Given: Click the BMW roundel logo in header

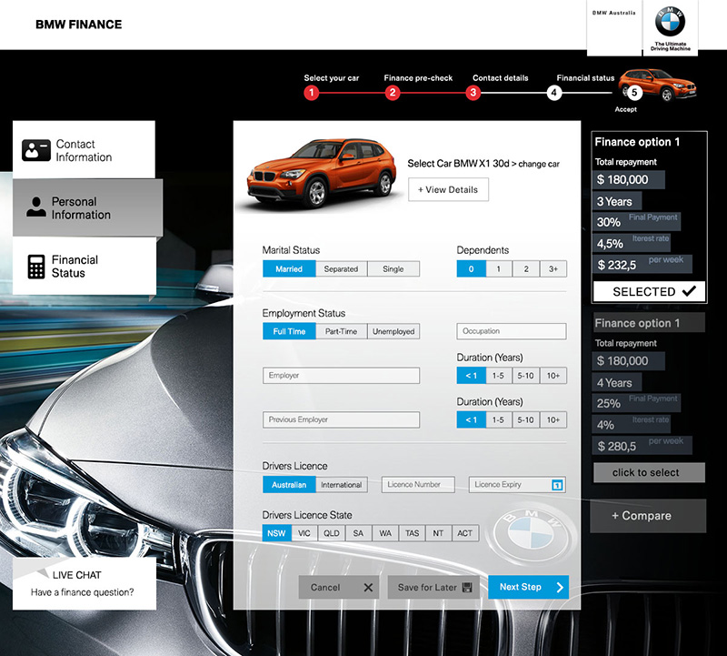Looking at the screenshot, I should pyautogui.click(x=670, y=20).
